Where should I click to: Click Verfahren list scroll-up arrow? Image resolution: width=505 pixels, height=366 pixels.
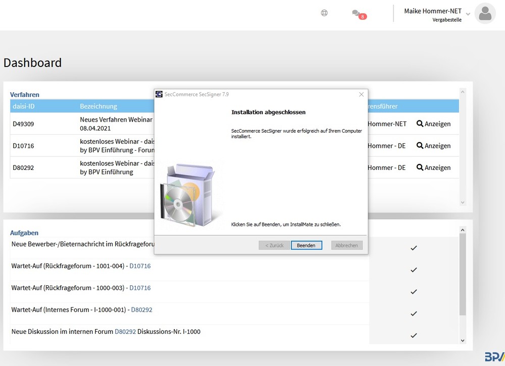(x=463, y=92)
